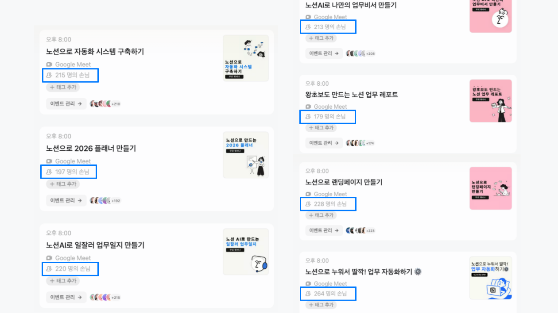Open the pink 랜딩페이지 만들기 cover thumbnail
The height and width of the screenshot is (313, 558).
click(x=491, y=188)
